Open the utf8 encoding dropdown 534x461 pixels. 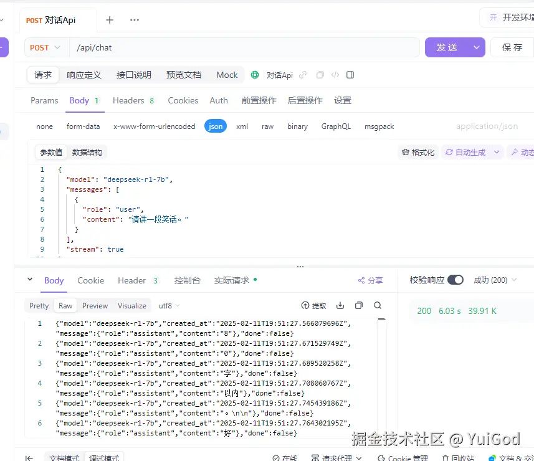click(x=169, y=305)
